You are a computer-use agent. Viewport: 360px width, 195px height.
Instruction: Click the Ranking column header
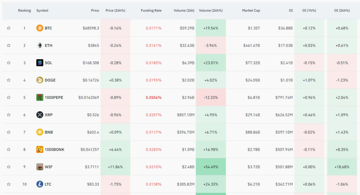24,10
